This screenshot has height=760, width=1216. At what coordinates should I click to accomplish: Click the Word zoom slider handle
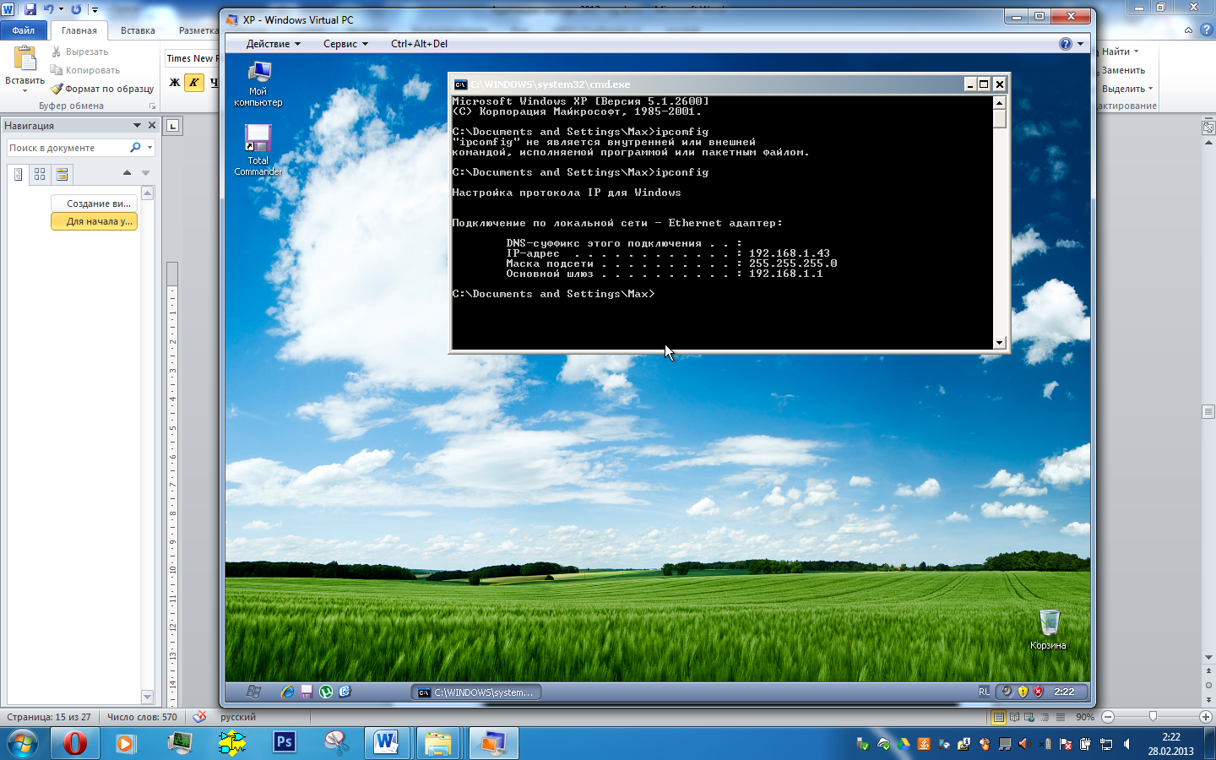1153,717
